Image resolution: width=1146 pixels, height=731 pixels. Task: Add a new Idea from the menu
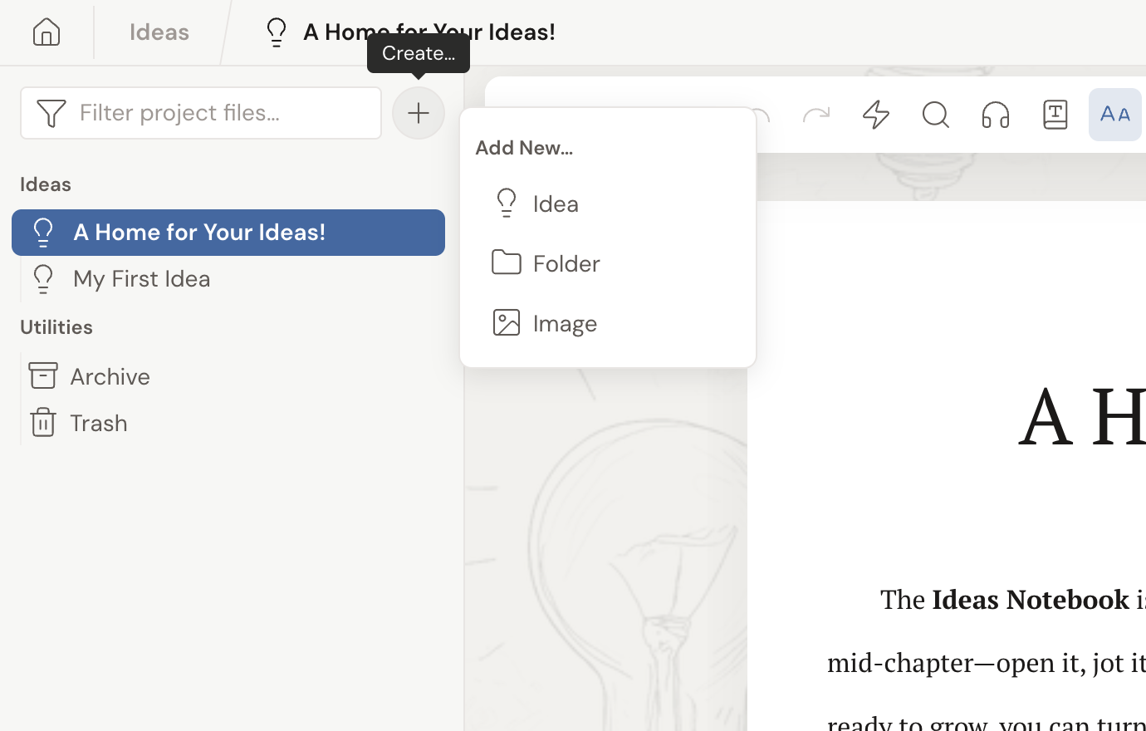tap(608, 204)
